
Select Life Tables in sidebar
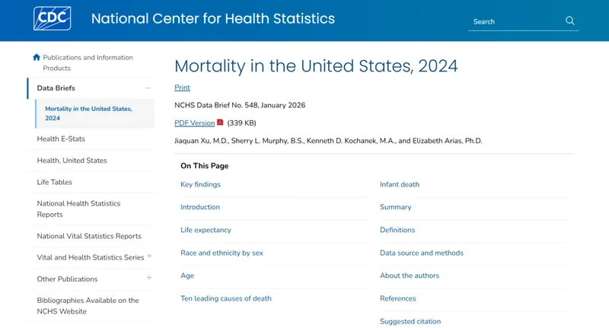click(54, 182)
